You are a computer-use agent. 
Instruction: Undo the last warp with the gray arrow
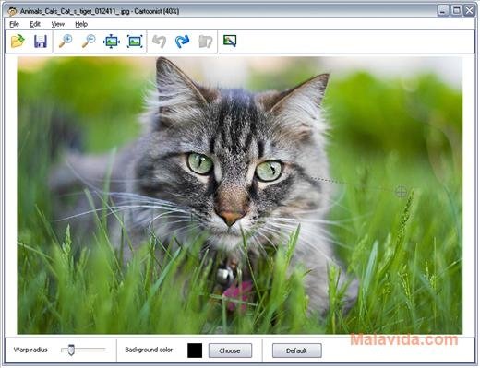160,42
